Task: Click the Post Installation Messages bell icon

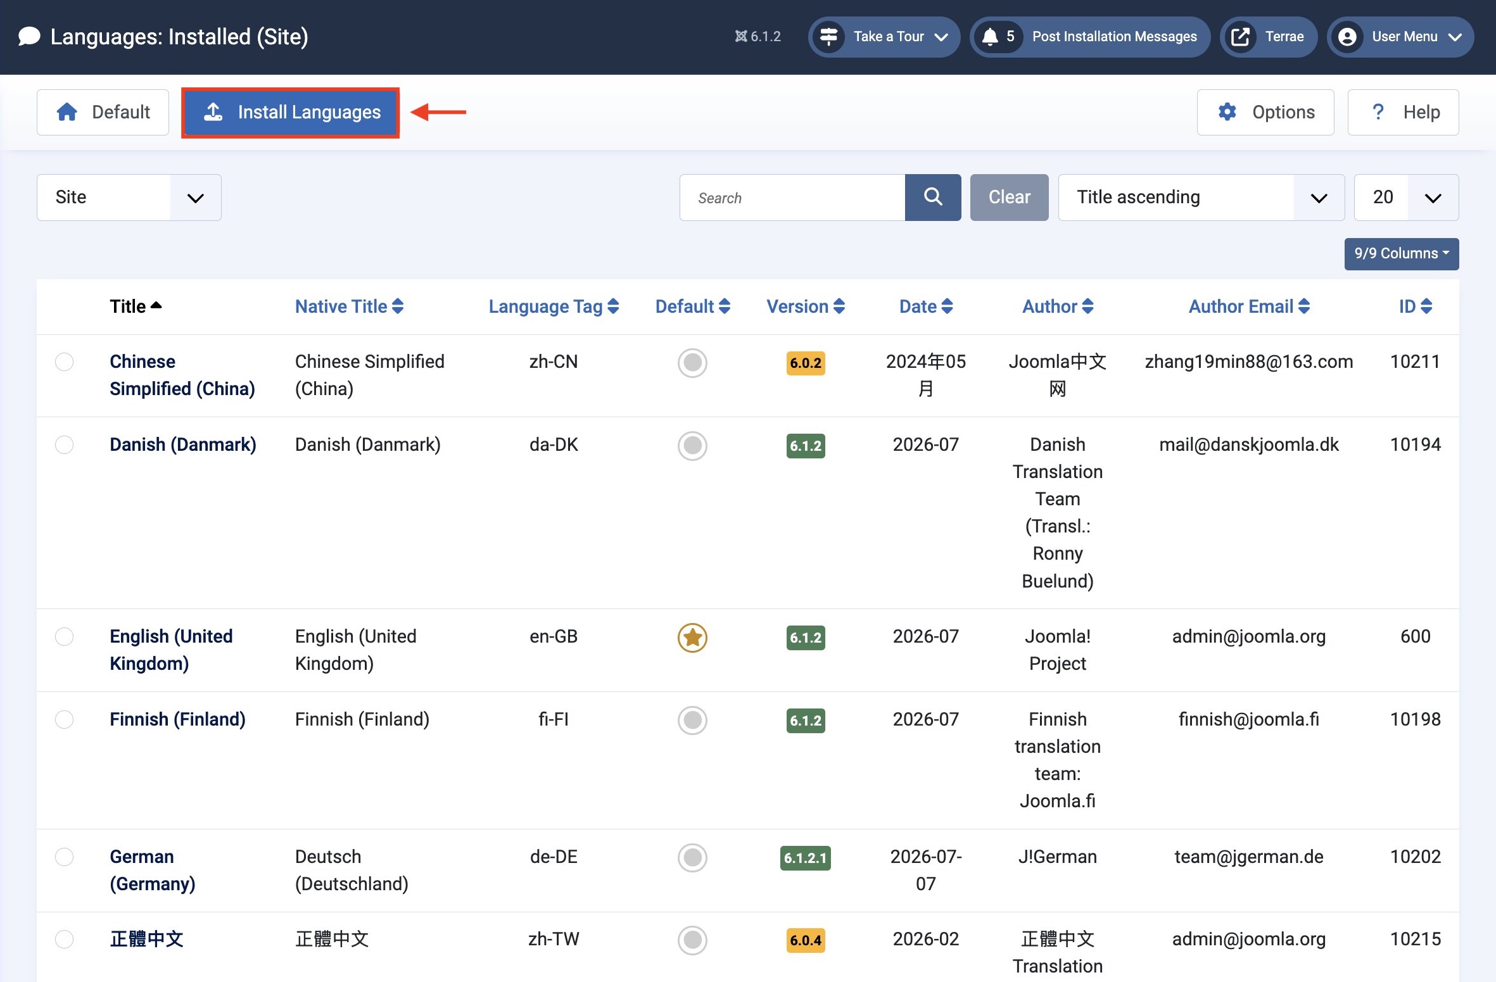Action: [990, 37]
